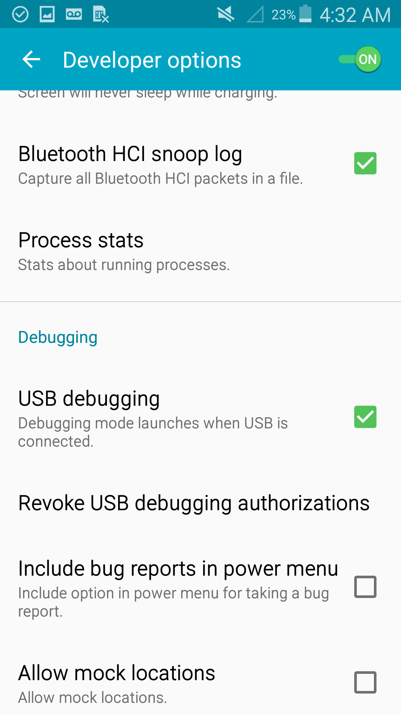Check the Allow mock locations box
The height and width of the screenshot is (714, 401).
pos(365,682)
